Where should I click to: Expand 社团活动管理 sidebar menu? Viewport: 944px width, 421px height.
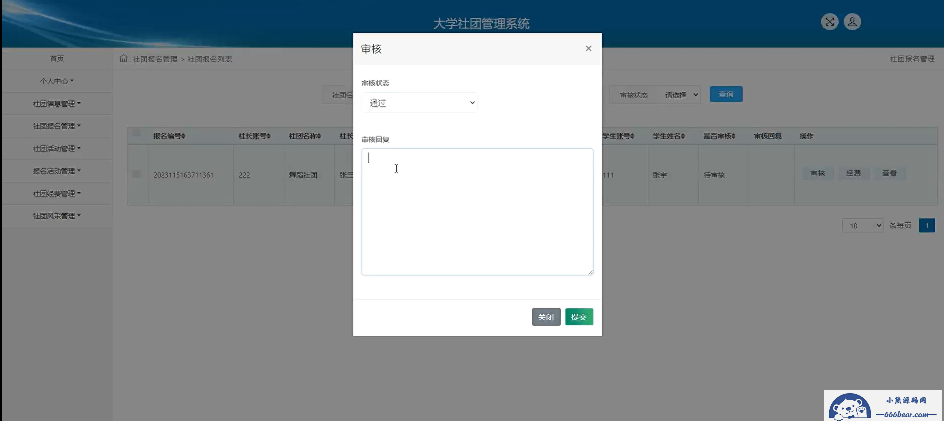click(57, 148)
